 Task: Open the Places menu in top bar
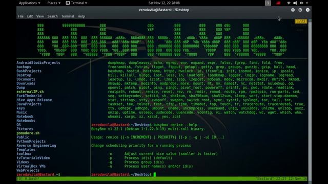point(54,3)
